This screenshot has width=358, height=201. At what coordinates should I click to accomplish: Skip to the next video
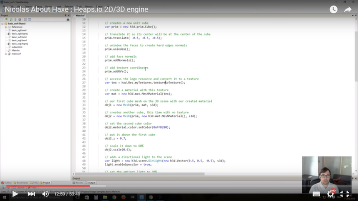click(31, 194)
